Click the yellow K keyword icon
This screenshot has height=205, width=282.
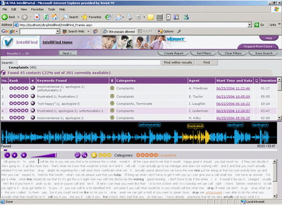[x=94, y=155]
